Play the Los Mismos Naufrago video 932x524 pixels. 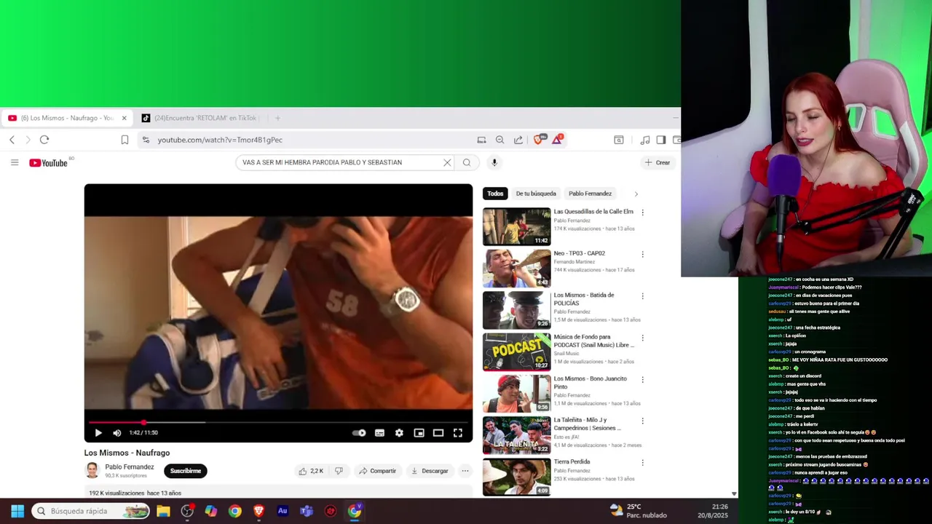pos(98,433)
